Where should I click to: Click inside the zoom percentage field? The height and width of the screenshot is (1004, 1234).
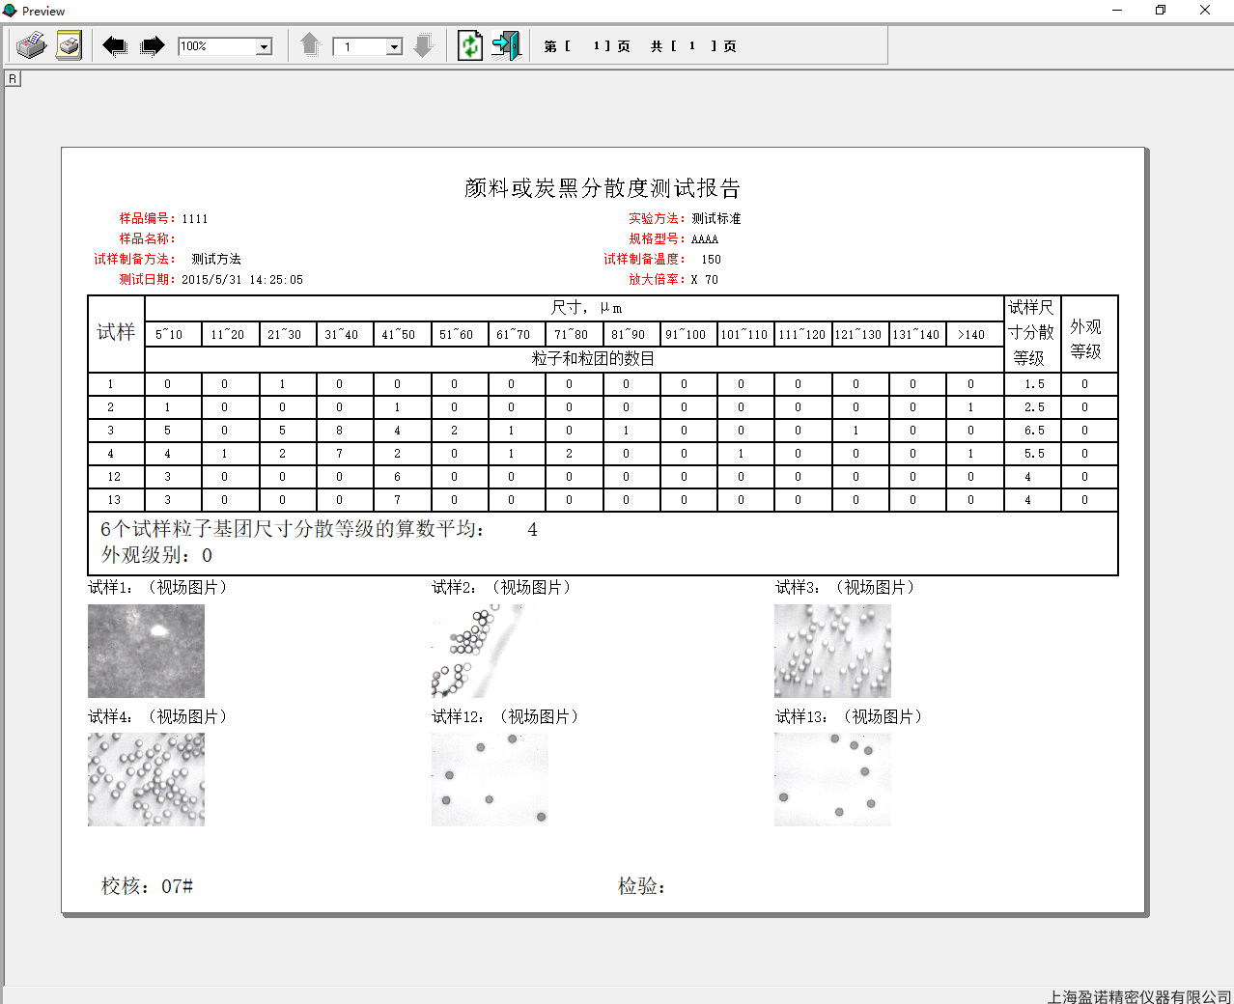pyautogui.click(x=216, y=46)
